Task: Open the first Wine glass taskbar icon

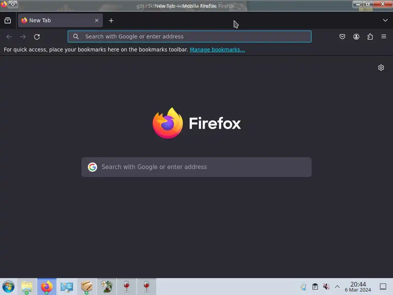Action: click(x=127, y=287)
